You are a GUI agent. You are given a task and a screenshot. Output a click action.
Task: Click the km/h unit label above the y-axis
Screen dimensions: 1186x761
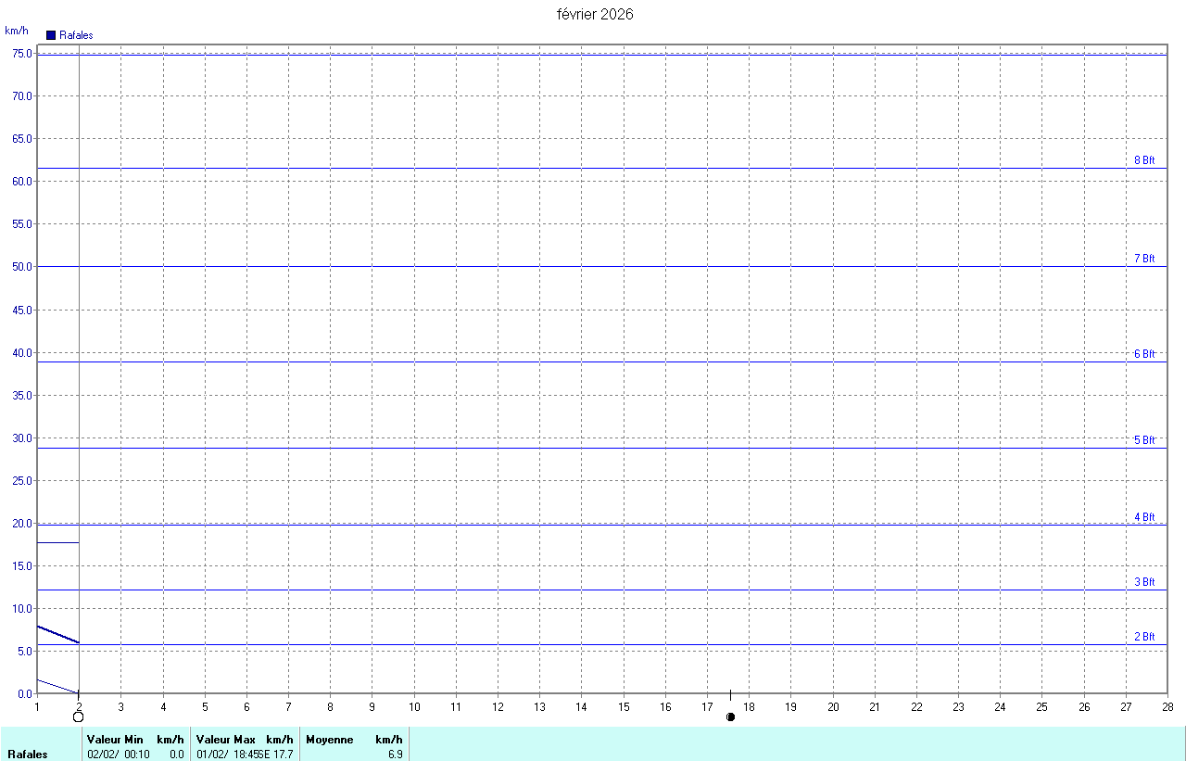pos(17,31)
